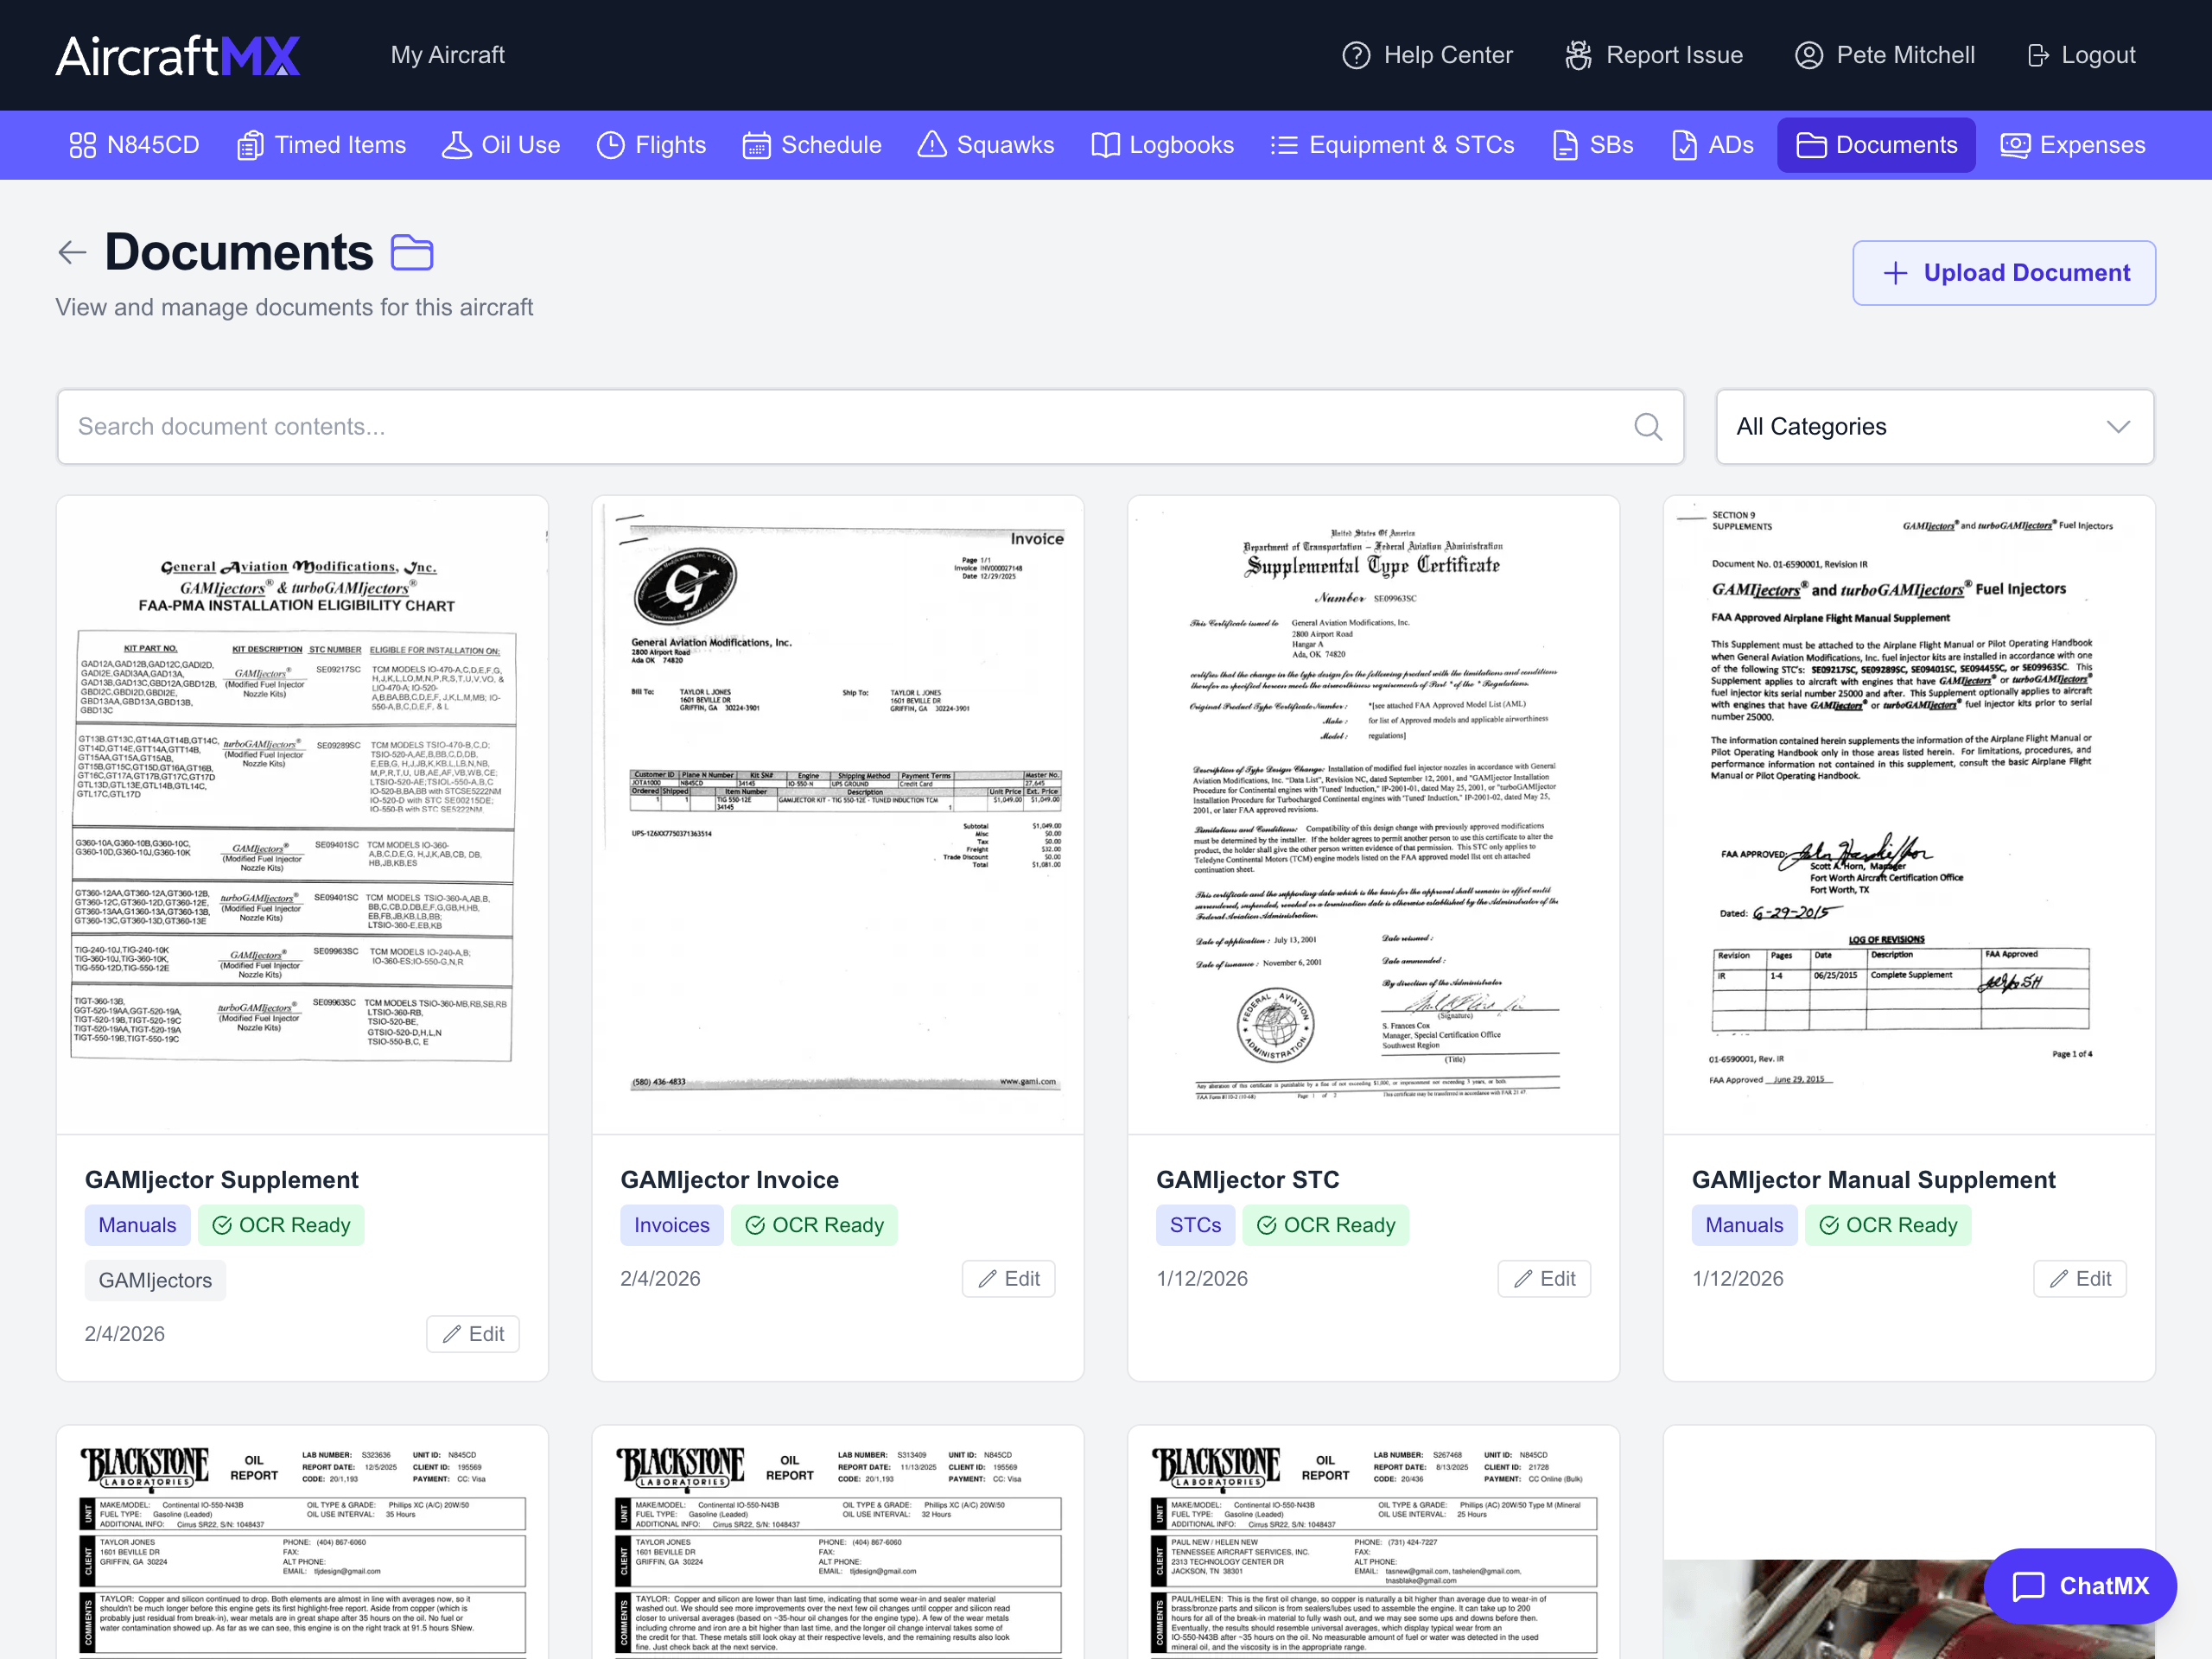The height and width of the screenshot is (1659, 2212).
Task: Open the GAMIjector Supplement eligibility chart thumbnail
Action: pyautogui.click(x=302, y=815)
